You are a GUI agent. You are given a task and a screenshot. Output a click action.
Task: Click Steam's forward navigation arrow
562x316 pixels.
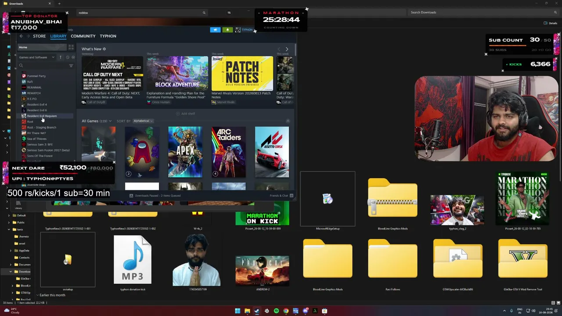29,36
